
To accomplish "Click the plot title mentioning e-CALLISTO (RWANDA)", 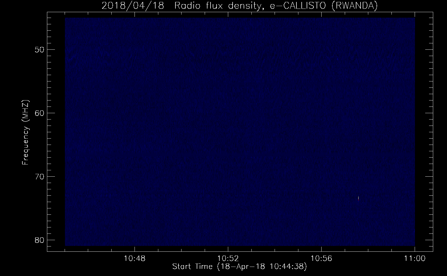I will pyautogui.click(x=240, y=6).
